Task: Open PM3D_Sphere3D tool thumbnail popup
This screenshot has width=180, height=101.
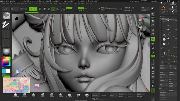Action: (173, 8)
